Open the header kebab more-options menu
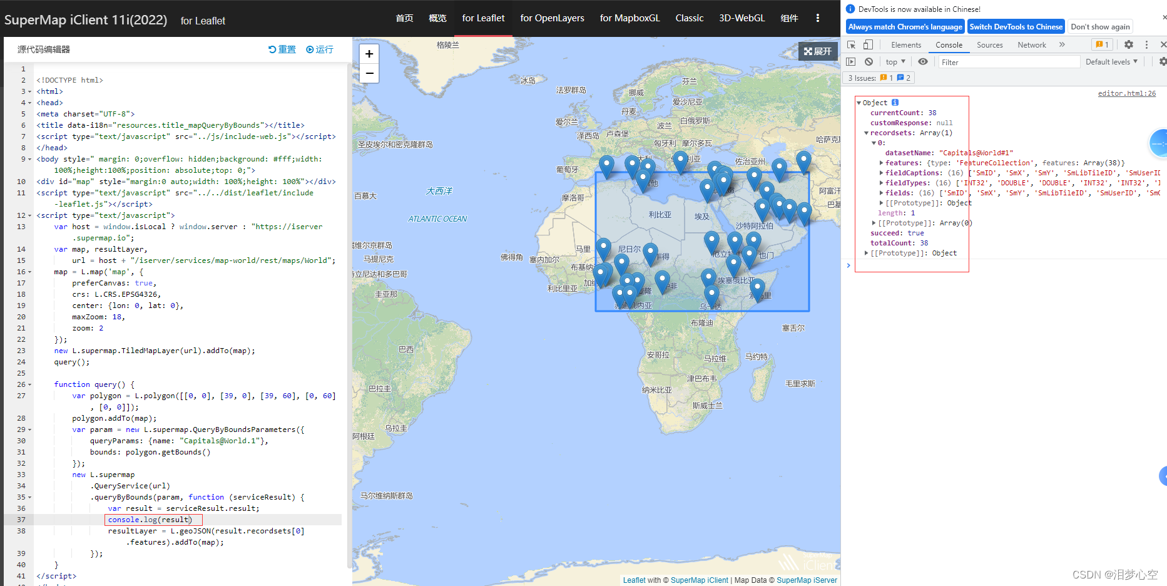 (817, 18)
